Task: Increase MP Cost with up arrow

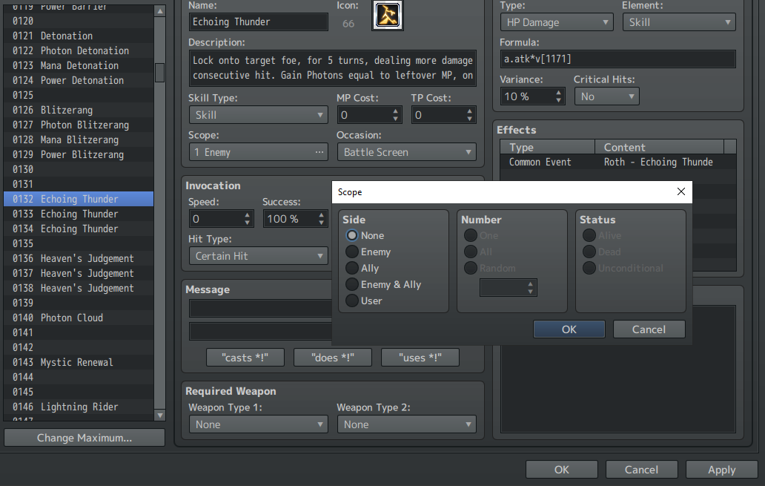Action: click(395, 112)
